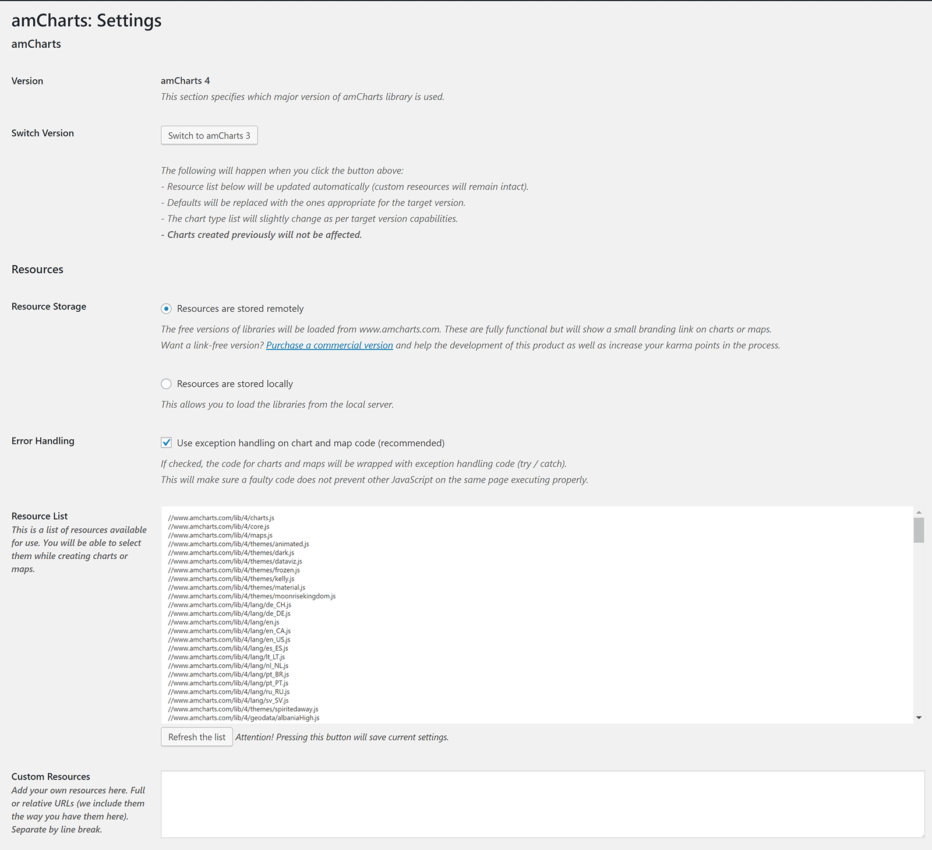Click the Error Handling label
Screen dimensions: 932x850
[x=43, y=441]
